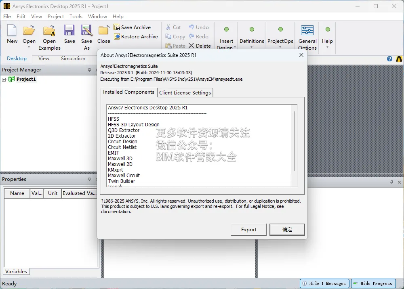The height and width of the screenshot is (289, 404).
Task: Click the Cut scissors command
Action: [x=173, y=27]
